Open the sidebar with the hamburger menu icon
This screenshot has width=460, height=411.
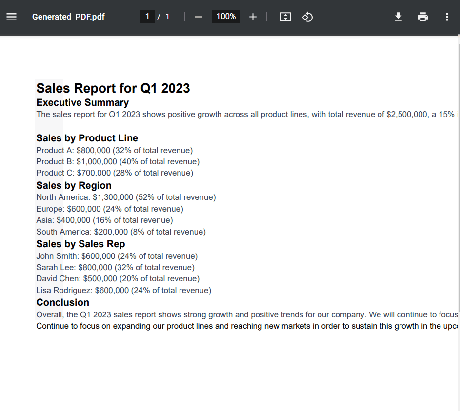tap(11, 17)
